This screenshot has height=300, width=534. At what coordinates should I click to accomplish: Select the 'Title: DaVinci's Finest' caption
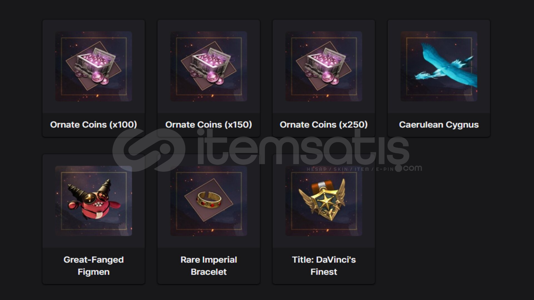tap(324, 266)
